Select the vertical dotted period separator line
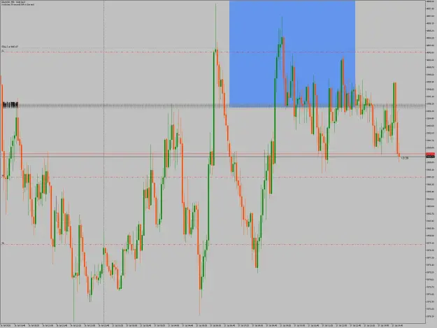 click(x=104, y=162)
